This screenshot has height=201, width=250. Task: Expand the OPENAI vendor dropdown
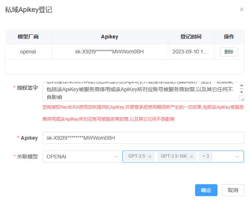click(x=115, y=157)
